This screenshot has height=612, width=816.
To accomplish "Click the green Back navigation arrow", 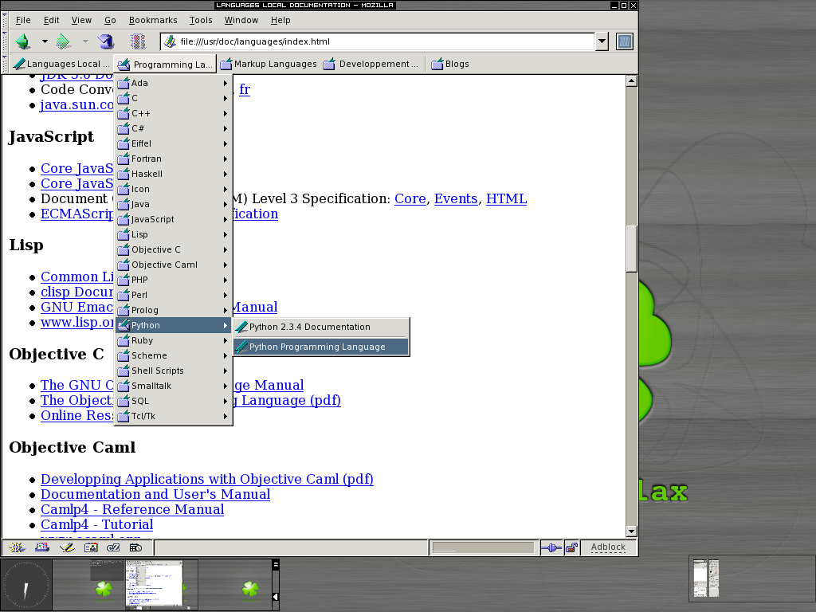I will coord(23,41).
